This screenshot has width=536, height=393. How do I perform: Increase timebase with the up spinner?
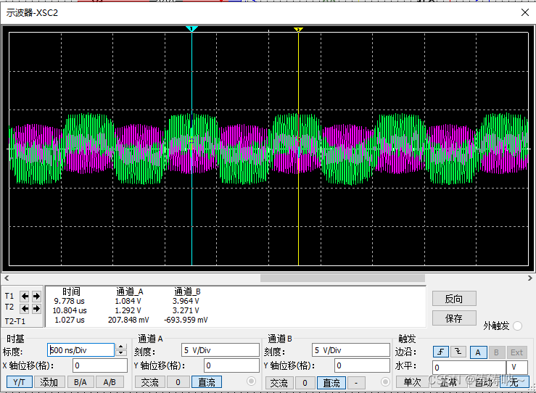(120, 347)
